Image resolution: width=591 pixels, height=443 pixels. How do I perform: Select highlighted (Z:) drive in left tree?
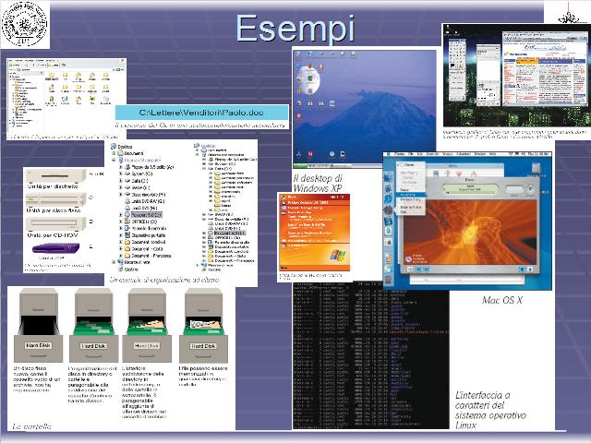[x=146, y=215]
